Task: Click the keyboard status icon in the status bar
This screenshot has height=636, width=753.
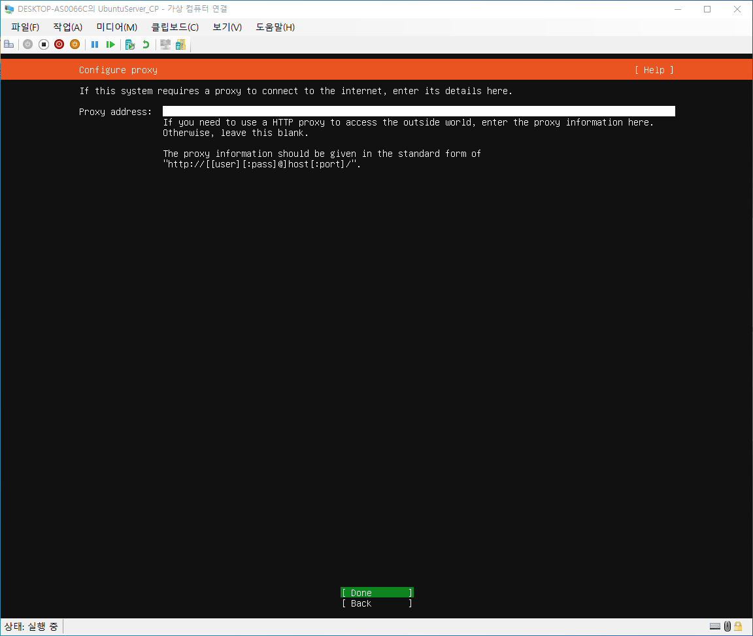Action: tap(715, 626)
